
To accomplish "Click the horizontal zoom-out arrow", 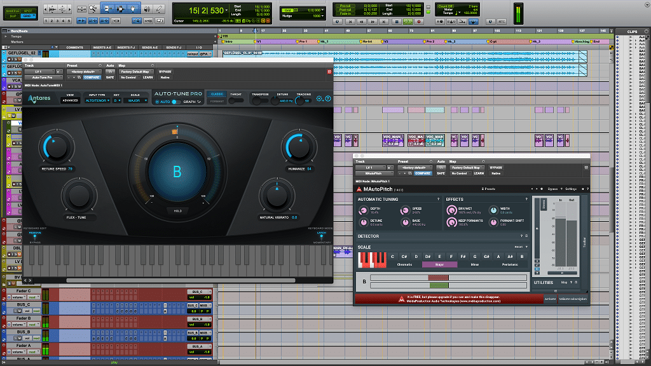I will pyautogui.click(x=45, y=9).
